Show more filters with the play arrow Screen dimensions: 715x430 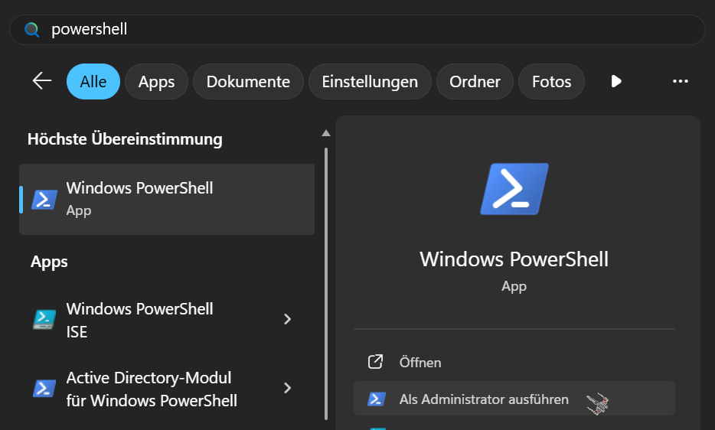[x=616, y=81]
